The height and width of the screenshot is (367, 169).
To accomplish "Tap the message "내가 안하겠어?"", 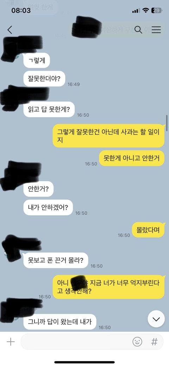I will [48, 207].
